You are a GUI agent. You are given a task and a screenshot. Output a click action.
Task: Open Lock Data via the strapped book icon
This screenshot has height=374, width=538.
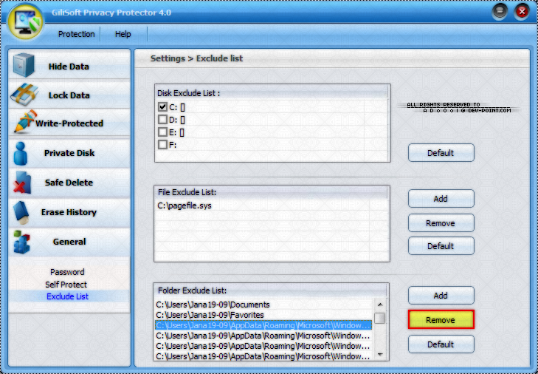click(x=24, y=94)
